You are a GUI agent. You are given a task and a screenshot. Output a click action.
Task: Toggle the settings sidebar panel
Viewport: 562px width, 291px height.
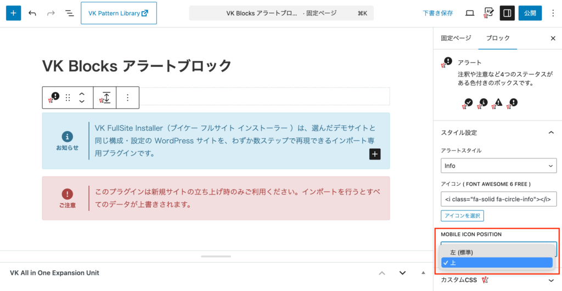(507, 13)
